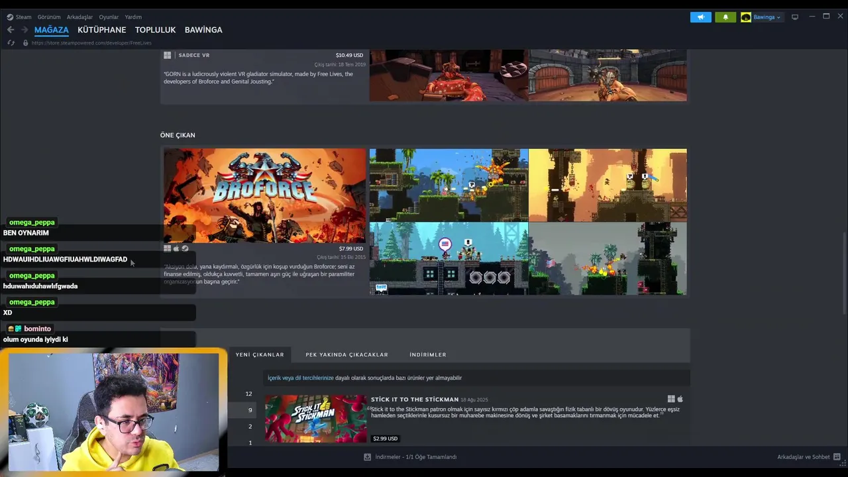Image resolution: width=848 pixels, height=477 pixels.
Task: Open the STICK IT TO THE STICKMAN title
Action: (x=415, y=399)
